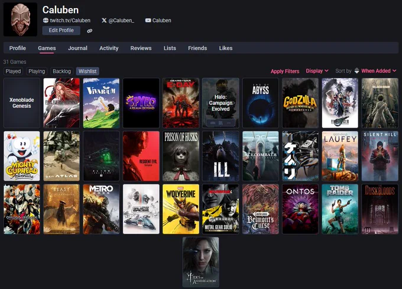Open the Alien Isolation 2 cover
This screenshot has width=402, height=289.
[x=101, y=156]
